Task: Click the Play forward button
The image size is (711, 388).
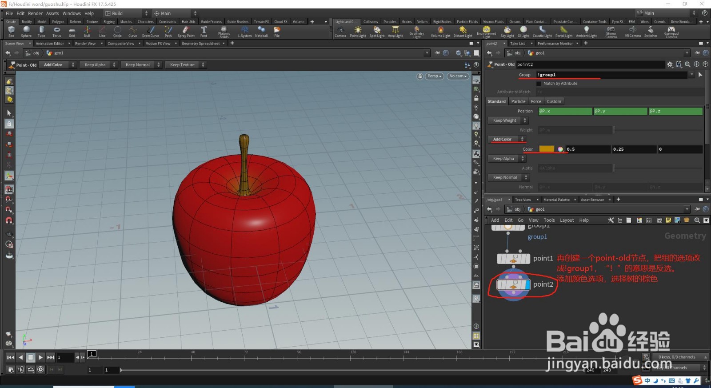Action: (x=40, y=357)
